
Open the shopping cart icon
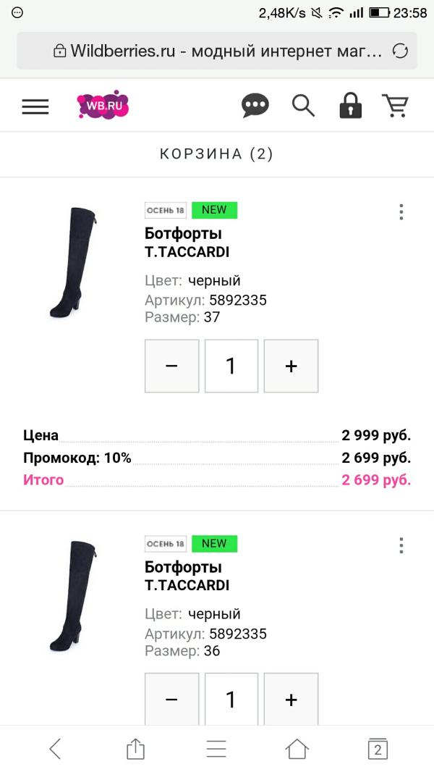[x=395, y=106]
